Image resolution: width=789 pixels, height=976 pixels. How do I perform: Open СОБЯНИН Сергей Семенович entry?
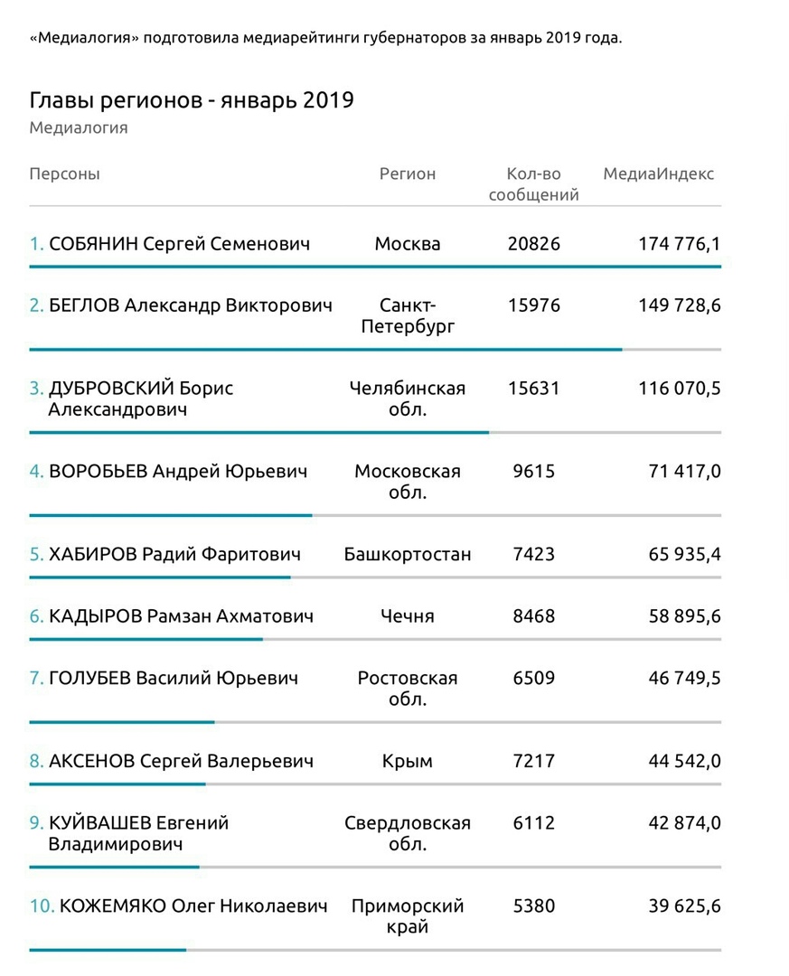click(179, 244)
